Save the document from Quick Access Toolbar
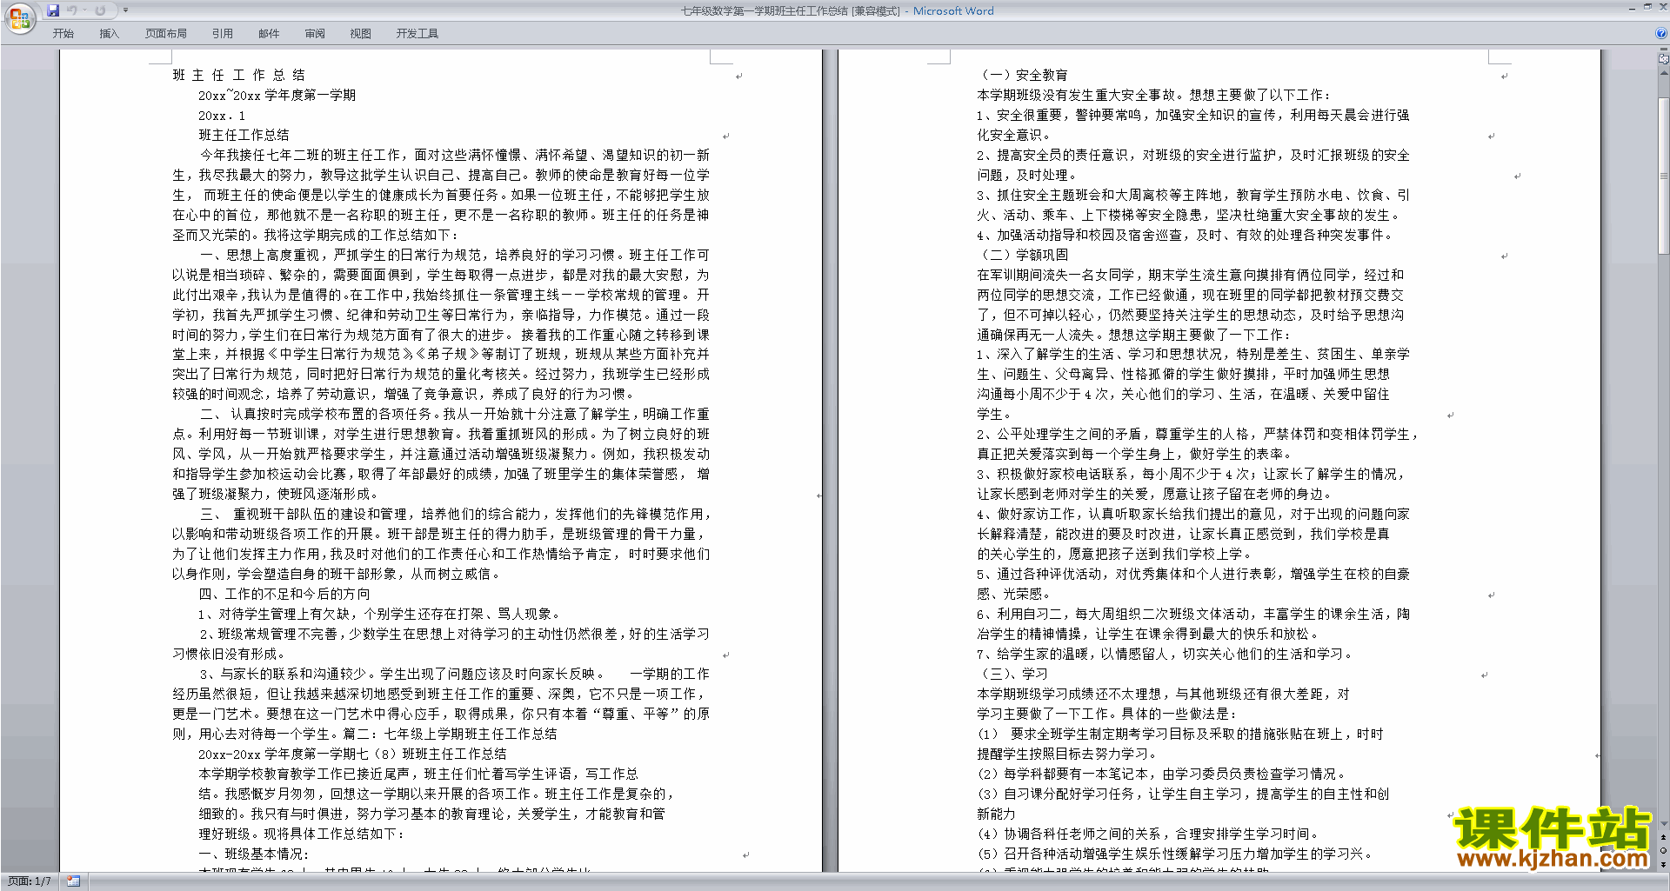This screenshot has width=1670, height=891. (x=53, y=10)
